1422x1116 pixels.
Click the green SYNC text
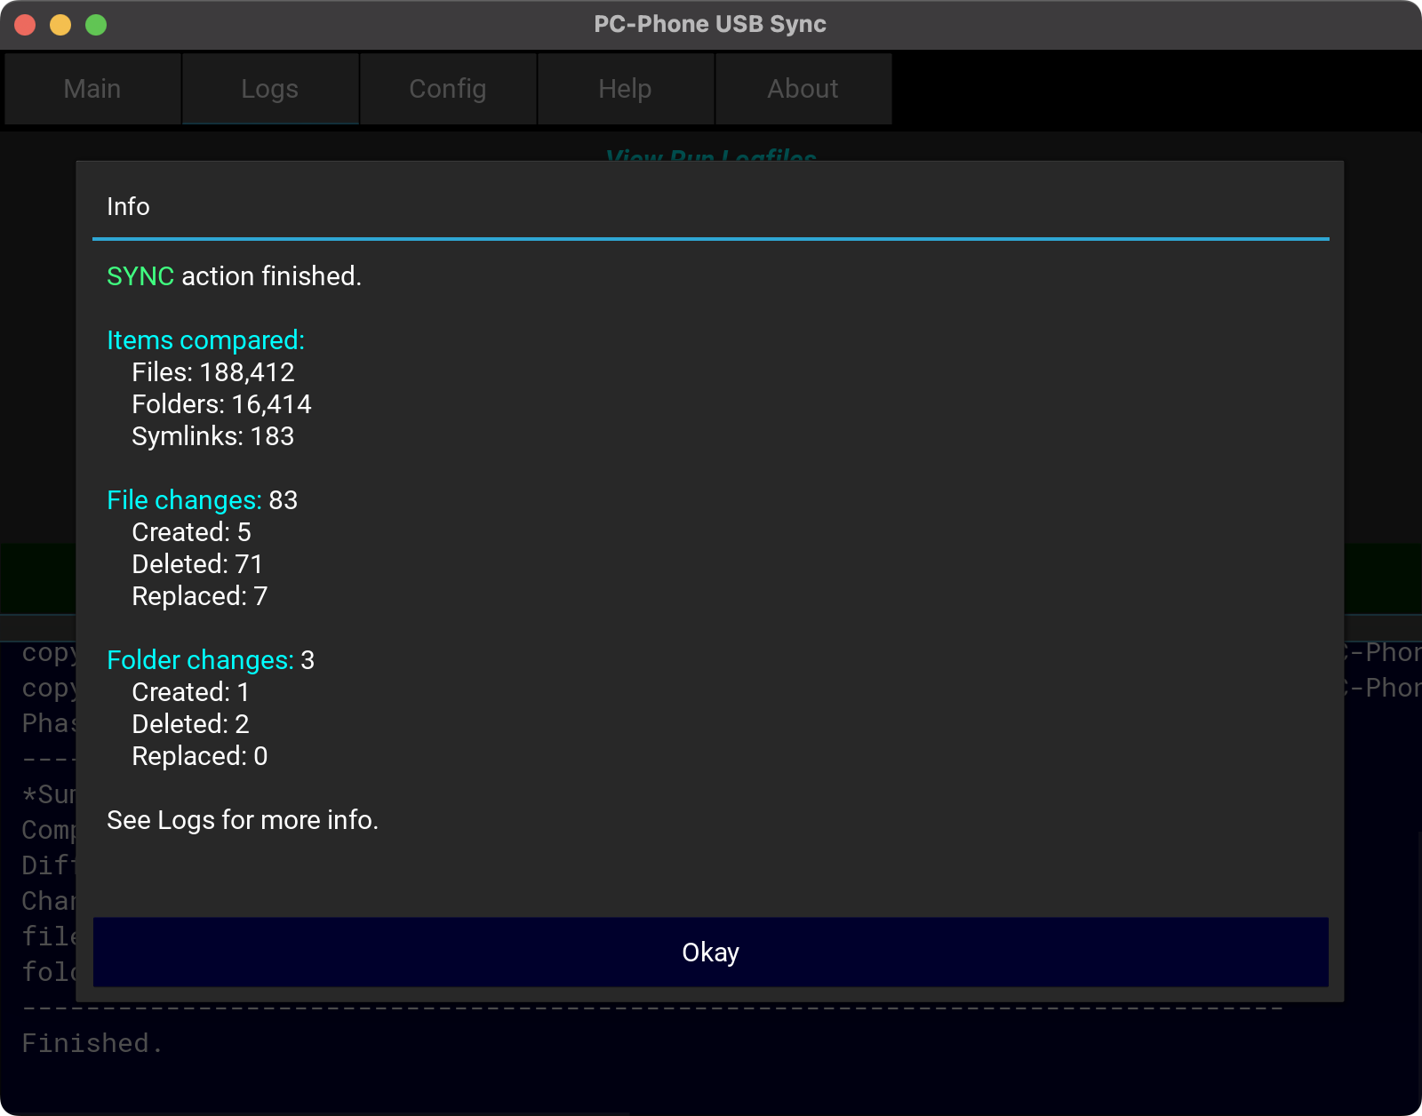pos(140,276)
